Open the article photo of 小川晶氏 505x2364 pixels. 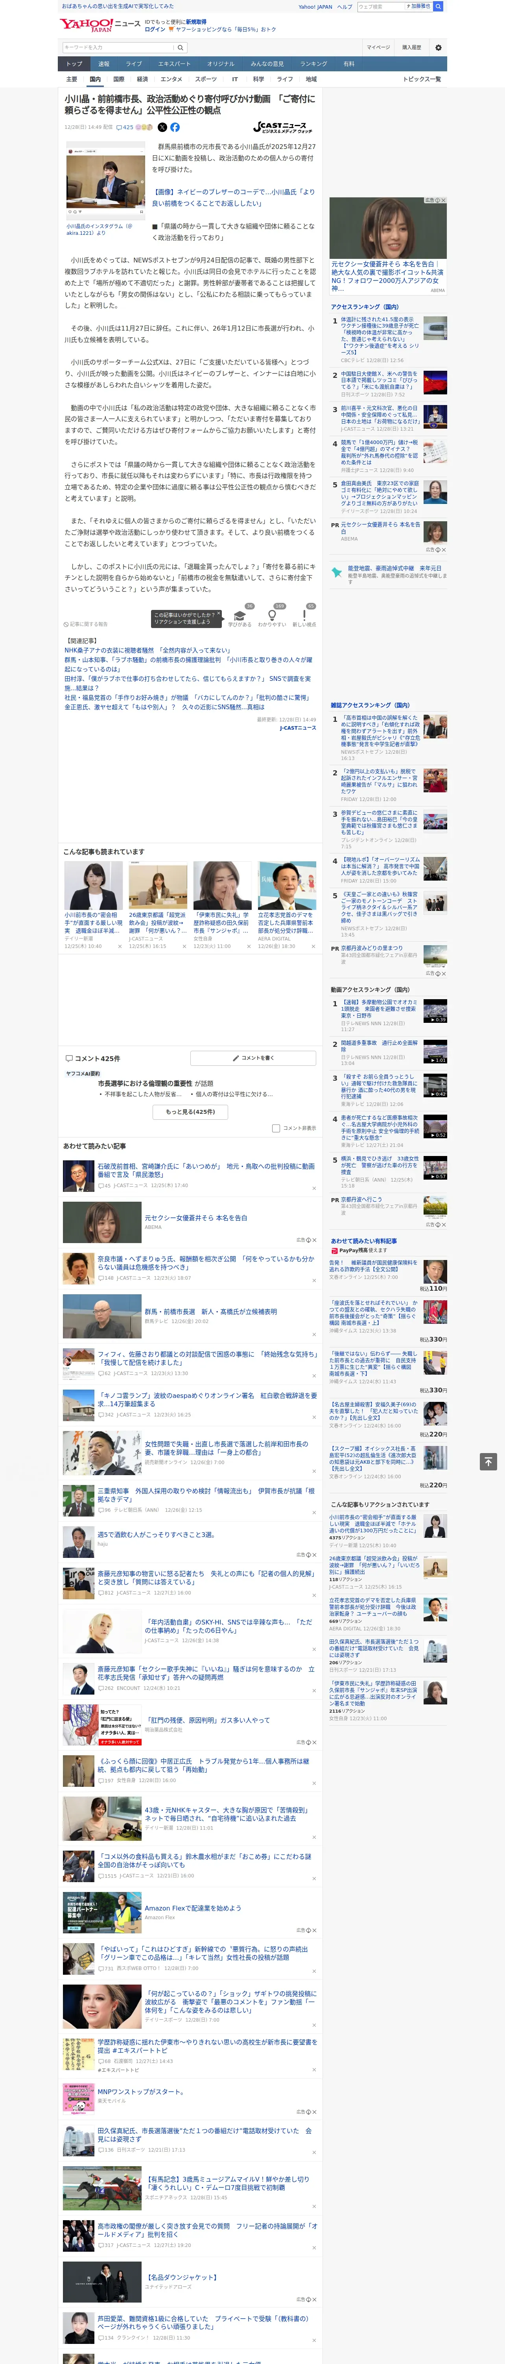(105, 181)
